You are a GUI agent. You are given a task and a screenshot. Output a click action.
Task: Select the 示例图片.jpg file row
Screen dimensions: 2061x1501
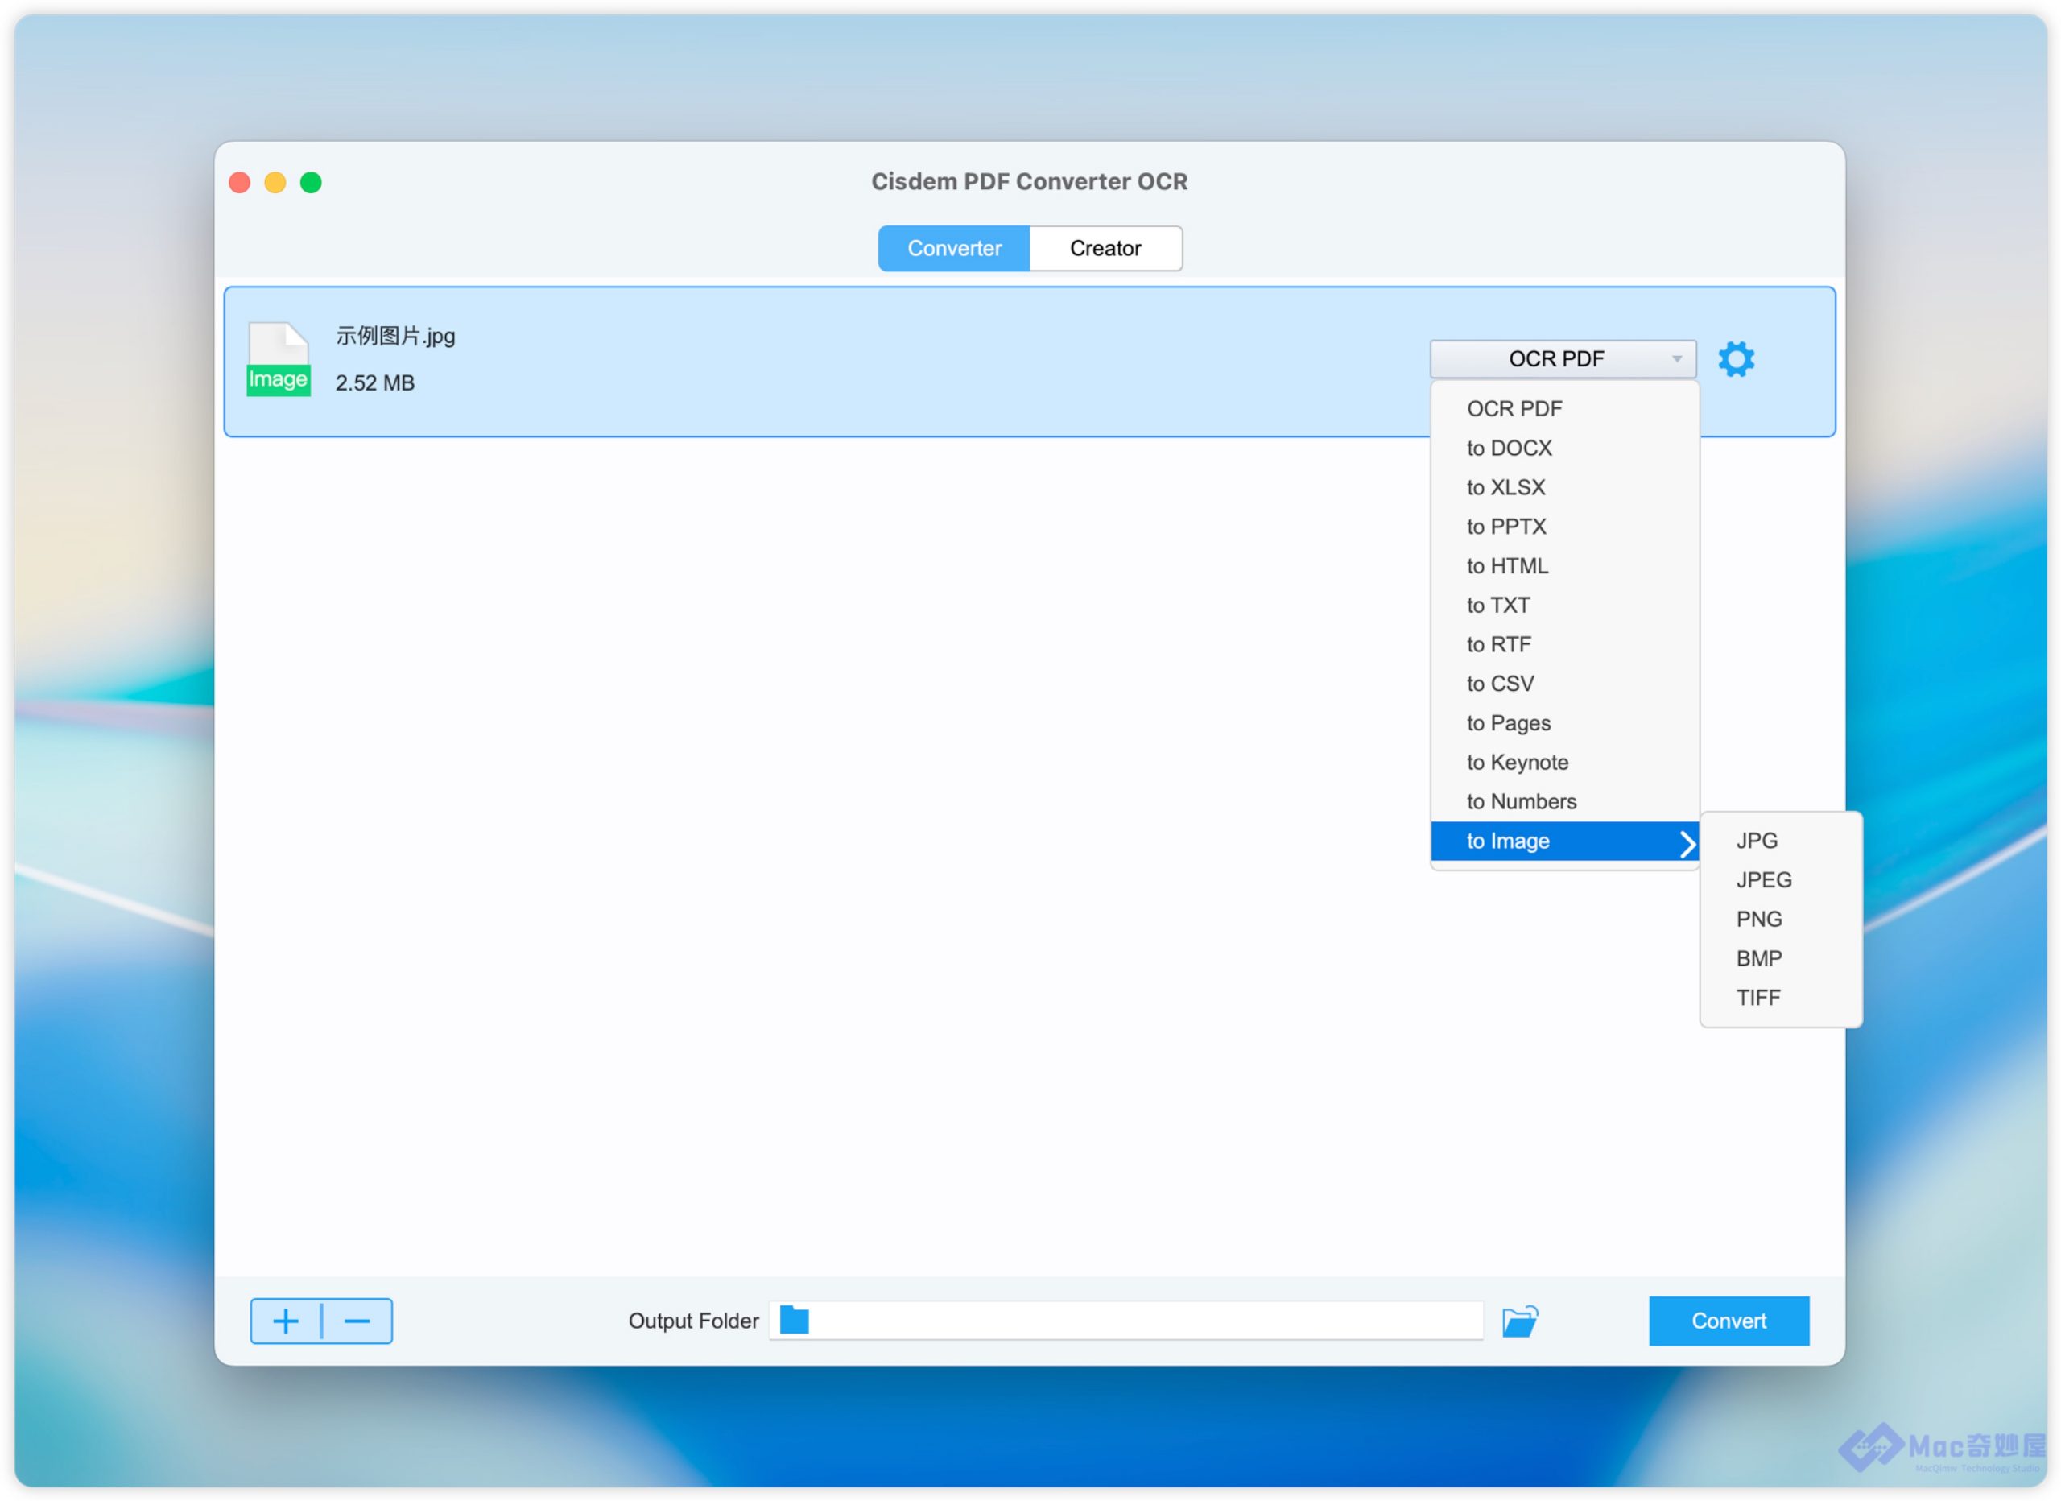click(818, 362)
